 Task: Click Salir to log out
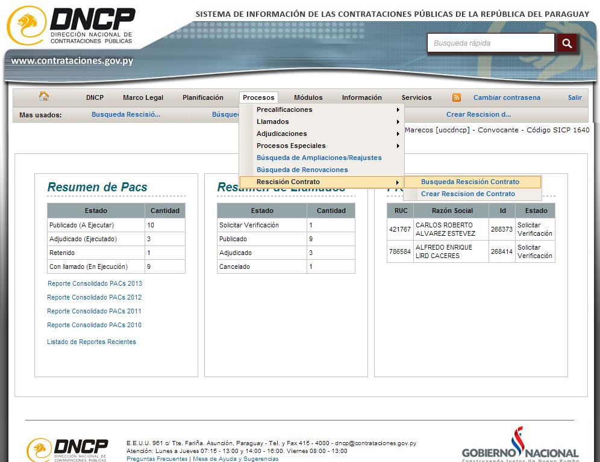[575, 97]
